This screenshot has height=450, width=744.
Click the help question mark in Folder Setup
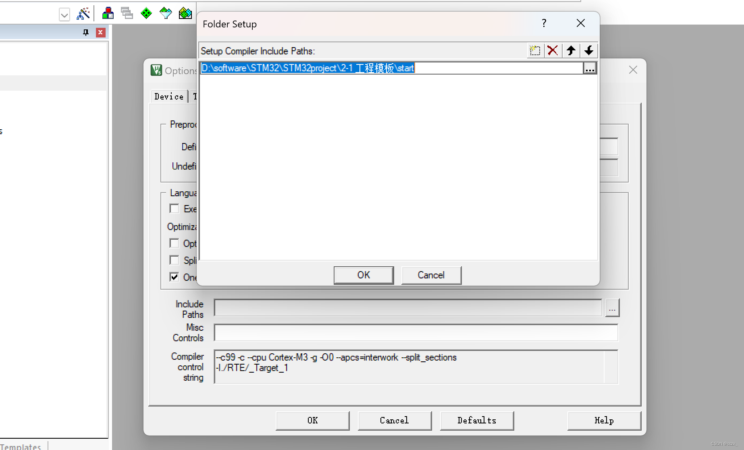point(544,23)
